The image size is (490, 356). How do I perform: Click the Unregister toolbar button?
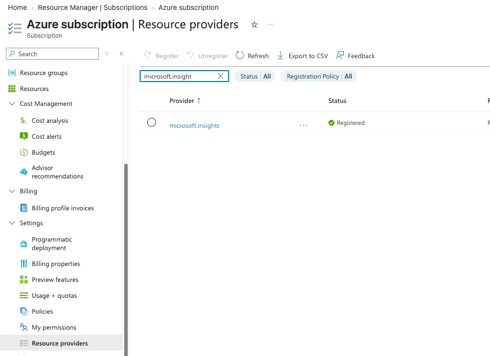pyautogui.click(x=207, y=56)
